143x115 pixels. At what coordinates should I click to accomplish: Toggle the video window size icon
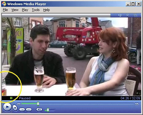(128, 15)
